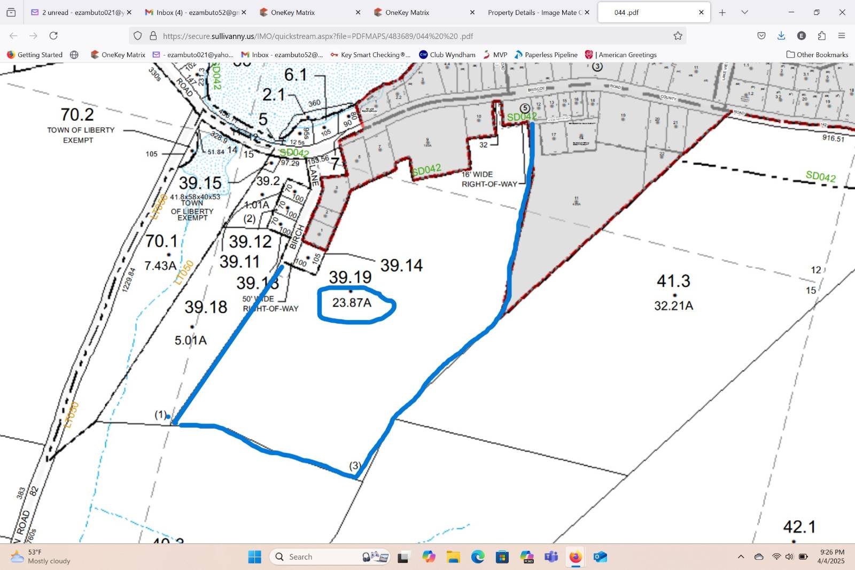The height and width of the screenshot is (570, 855).
Task: Open the extensions puzzle icon
Action: point(822,36)
